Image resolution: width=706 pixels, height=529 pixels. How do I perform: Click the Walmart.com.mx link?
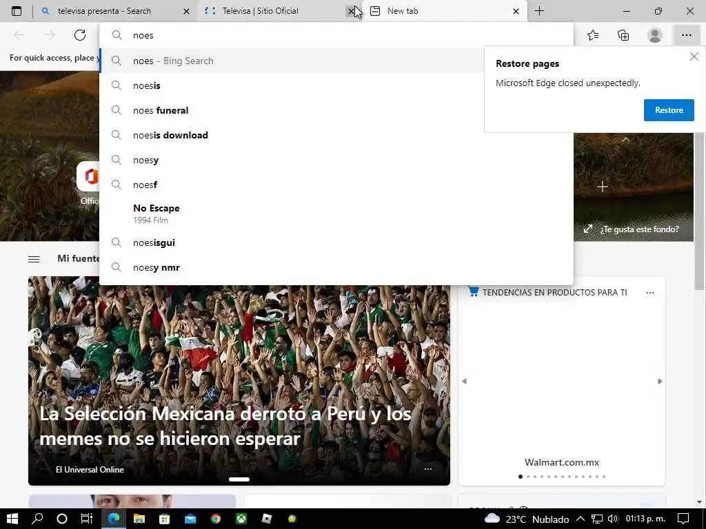(561, 462)
